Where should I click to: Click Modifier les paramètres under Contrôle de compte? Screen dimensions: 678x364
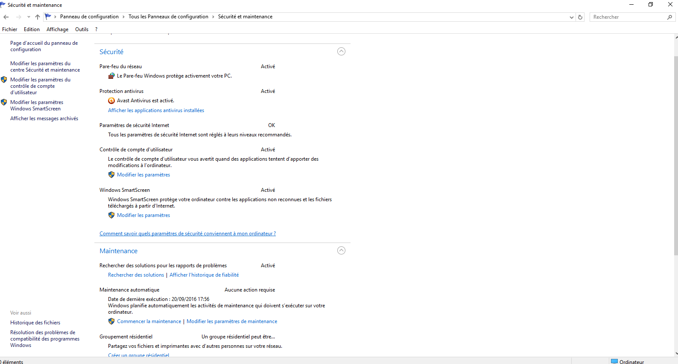pyautogui.click(x=143, y=175)
